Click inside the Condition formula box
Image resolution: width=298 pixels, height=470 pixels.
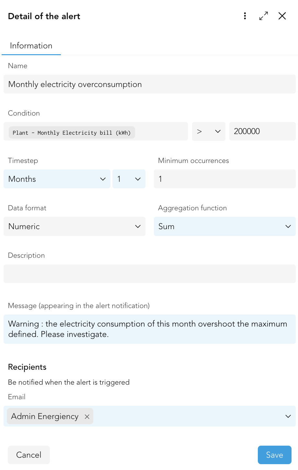[x=161, y=131]
